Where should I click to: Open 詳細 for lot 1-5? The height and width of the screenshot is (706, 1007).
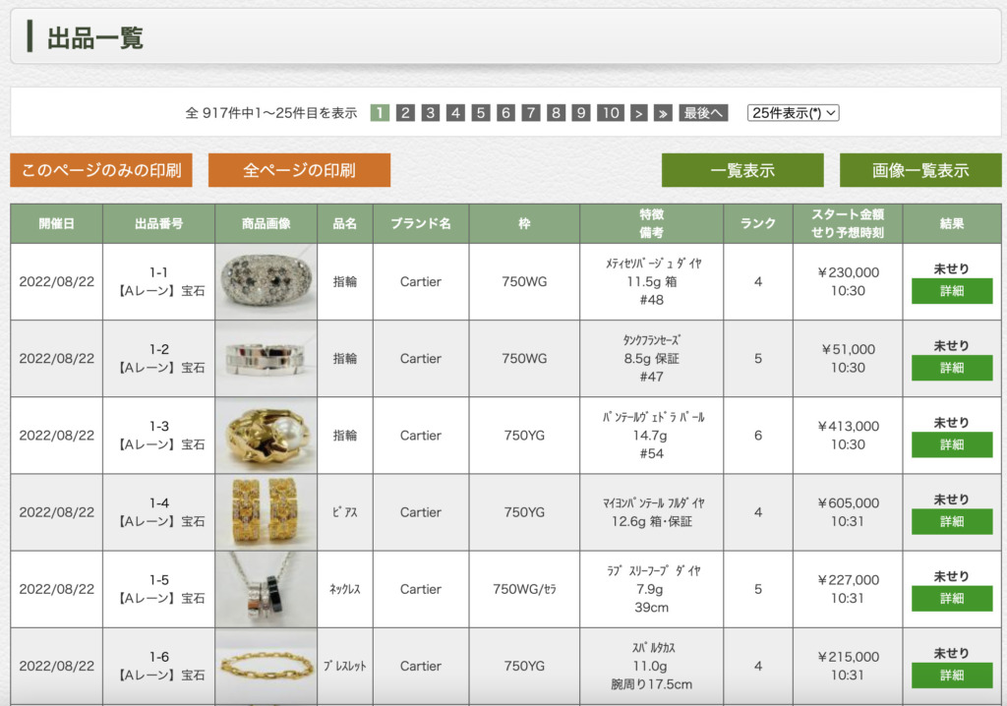coord(952,599)
